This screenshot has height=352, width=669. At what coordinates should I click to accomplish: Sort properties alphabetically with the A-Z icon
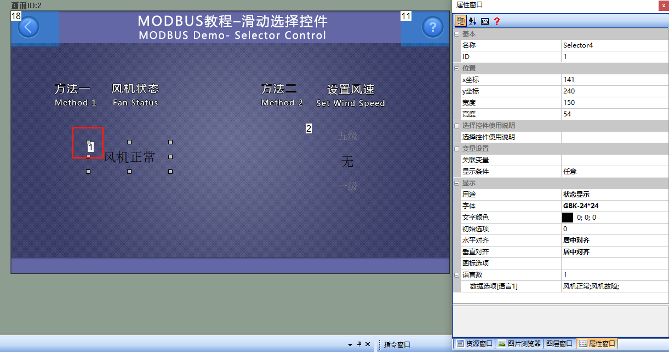coord(473,21)
